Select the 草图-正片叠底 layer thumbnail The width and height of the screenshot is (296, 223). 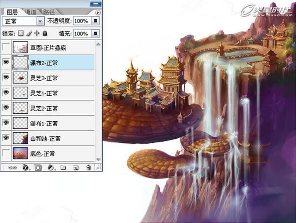[x=21, y=47]
